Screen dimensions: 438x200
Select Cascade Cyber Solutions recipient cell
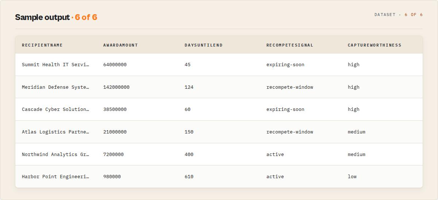55,109
